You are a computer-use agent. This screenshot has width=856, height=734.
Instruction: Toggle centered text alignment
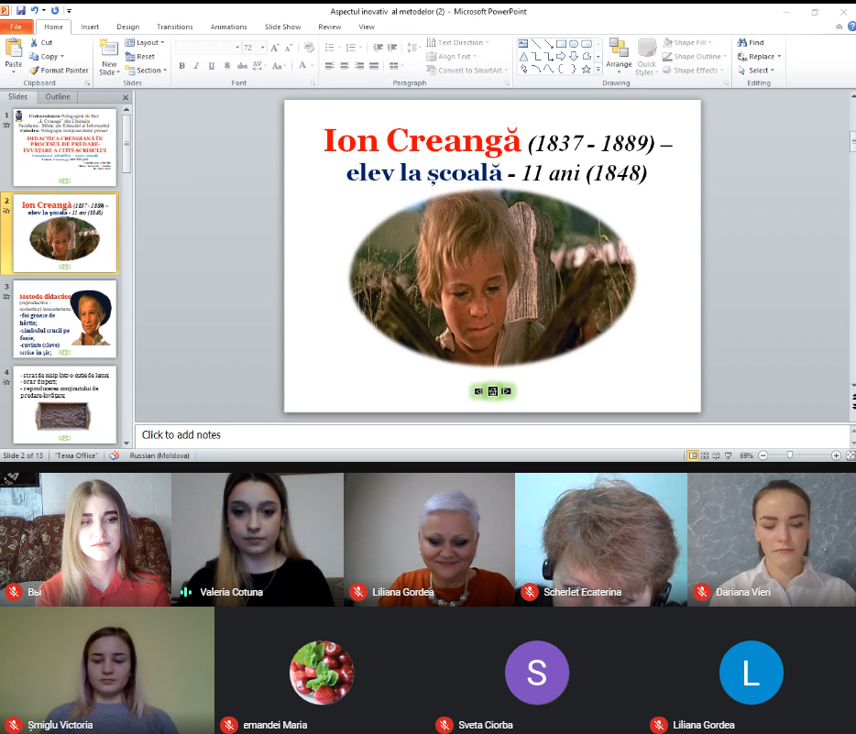[345, 66]
